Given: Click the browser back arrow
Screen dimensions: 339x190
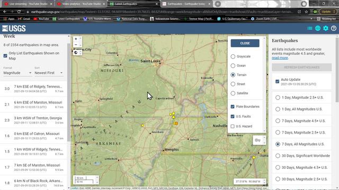Looking at the screenshot, I should (5, 12).
